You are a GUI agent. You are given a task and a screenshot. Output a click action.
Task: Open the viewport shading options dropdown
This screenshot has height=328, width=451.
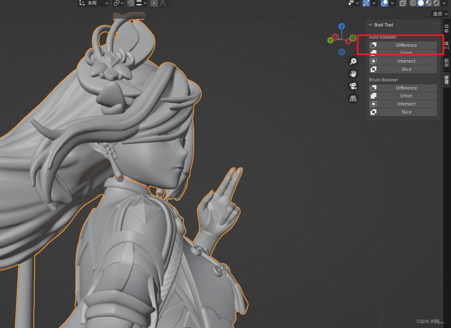(x=444, y=3)
